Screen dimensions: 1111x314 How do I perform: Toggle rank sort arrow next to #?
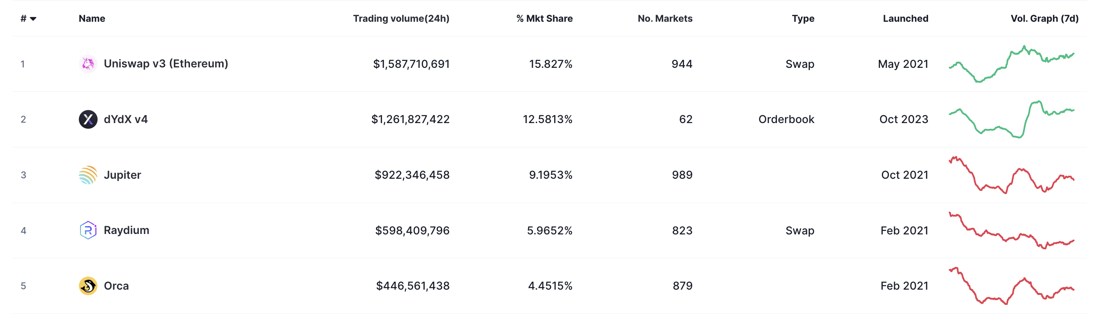[x=33, y=19]
